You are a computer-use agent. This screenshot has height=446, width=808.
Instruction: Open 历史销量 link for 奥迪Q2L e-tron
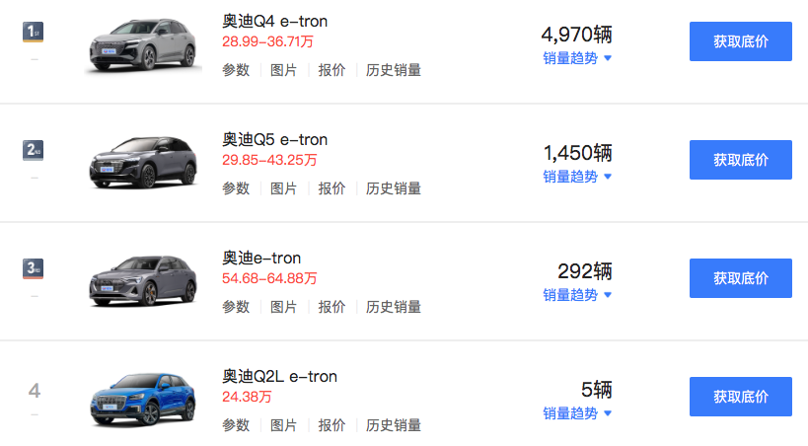tap(394, 425)
